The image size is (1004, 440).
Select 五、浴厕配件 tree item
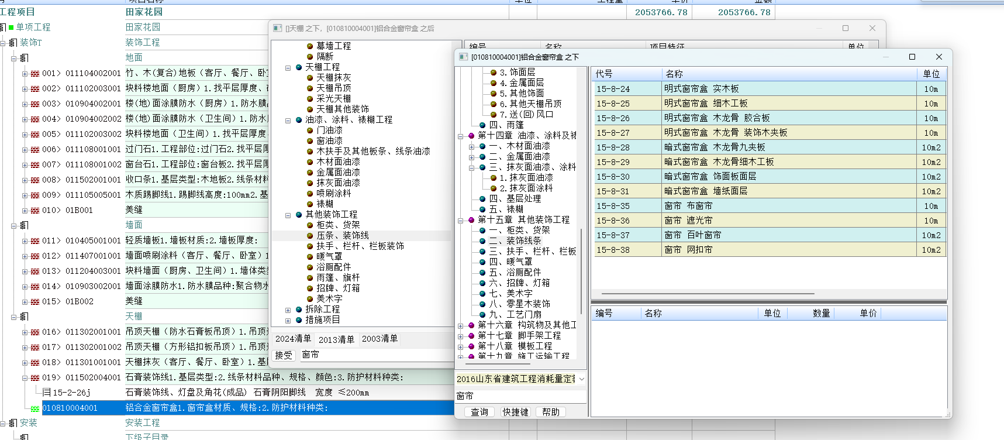click(515, 273)
